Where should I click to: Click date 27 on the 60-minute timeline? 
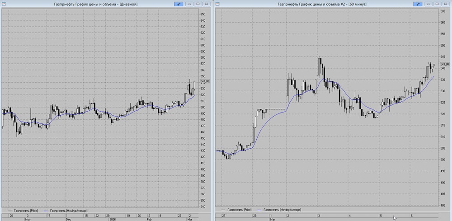coord(224,215)
